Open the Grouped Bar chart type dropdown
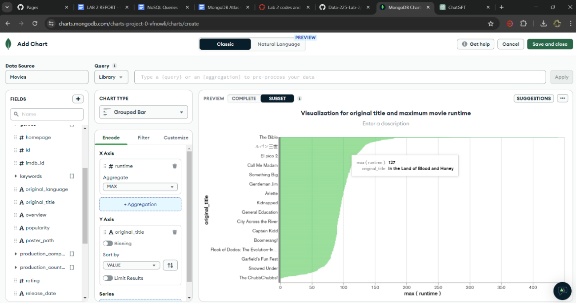The height and width of the screenshot is (303, 576). [x=144, y=112]
